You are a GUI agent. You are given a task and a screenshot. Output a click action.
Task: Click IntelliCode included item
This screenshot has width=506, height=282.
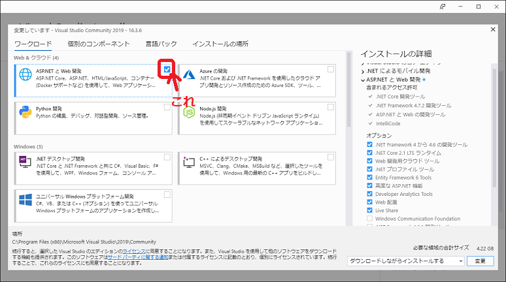388,123
